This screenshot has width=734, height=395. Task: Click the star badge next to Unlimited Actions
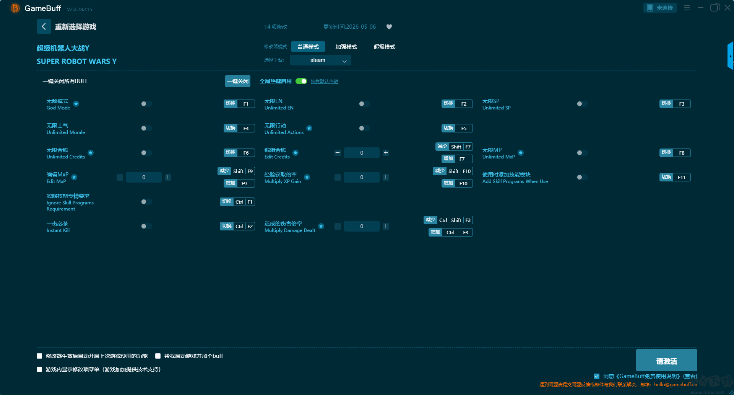tap(309, 128)
